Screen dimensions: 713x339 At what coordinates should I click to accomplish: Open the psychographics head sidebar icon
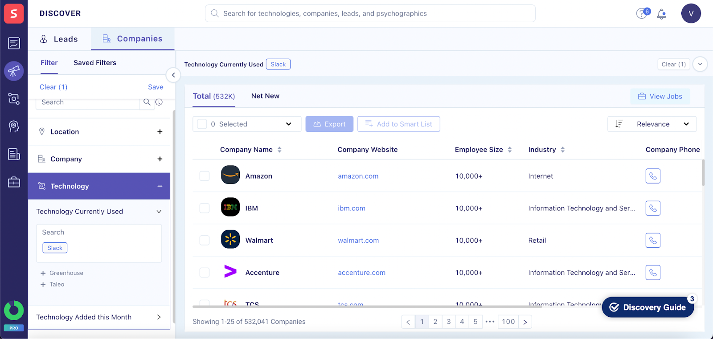click(14, 127)
